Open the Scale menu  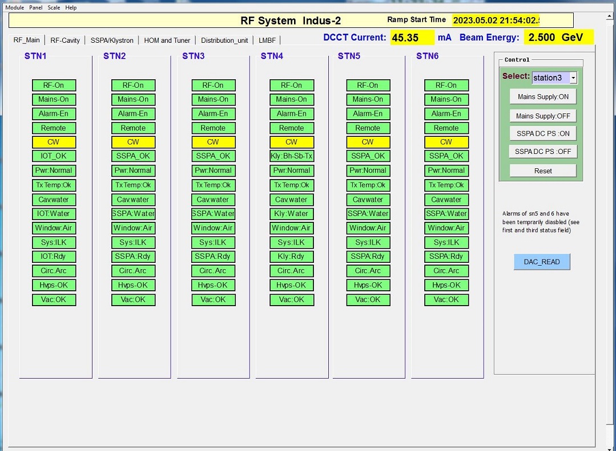point(54,7)
